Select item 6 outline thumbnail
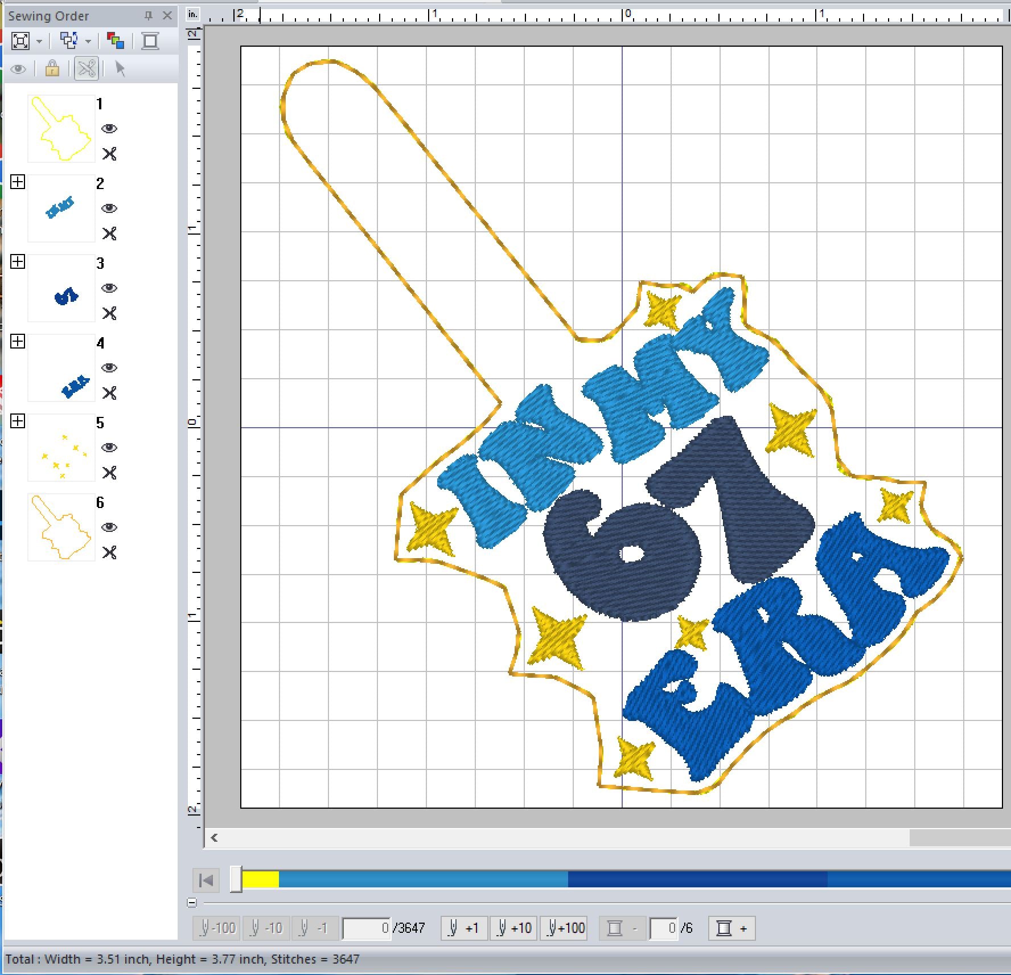Viewport: 1011px width, 975px height. 61,527
